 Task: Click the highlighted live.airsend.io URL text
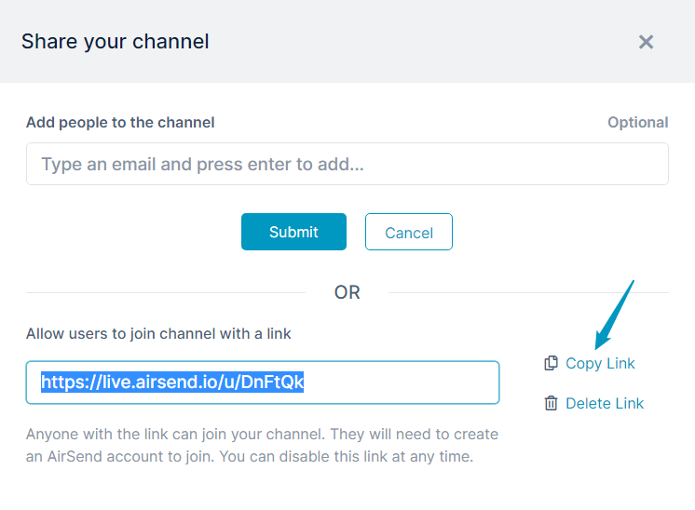click(x=172, y=382)
